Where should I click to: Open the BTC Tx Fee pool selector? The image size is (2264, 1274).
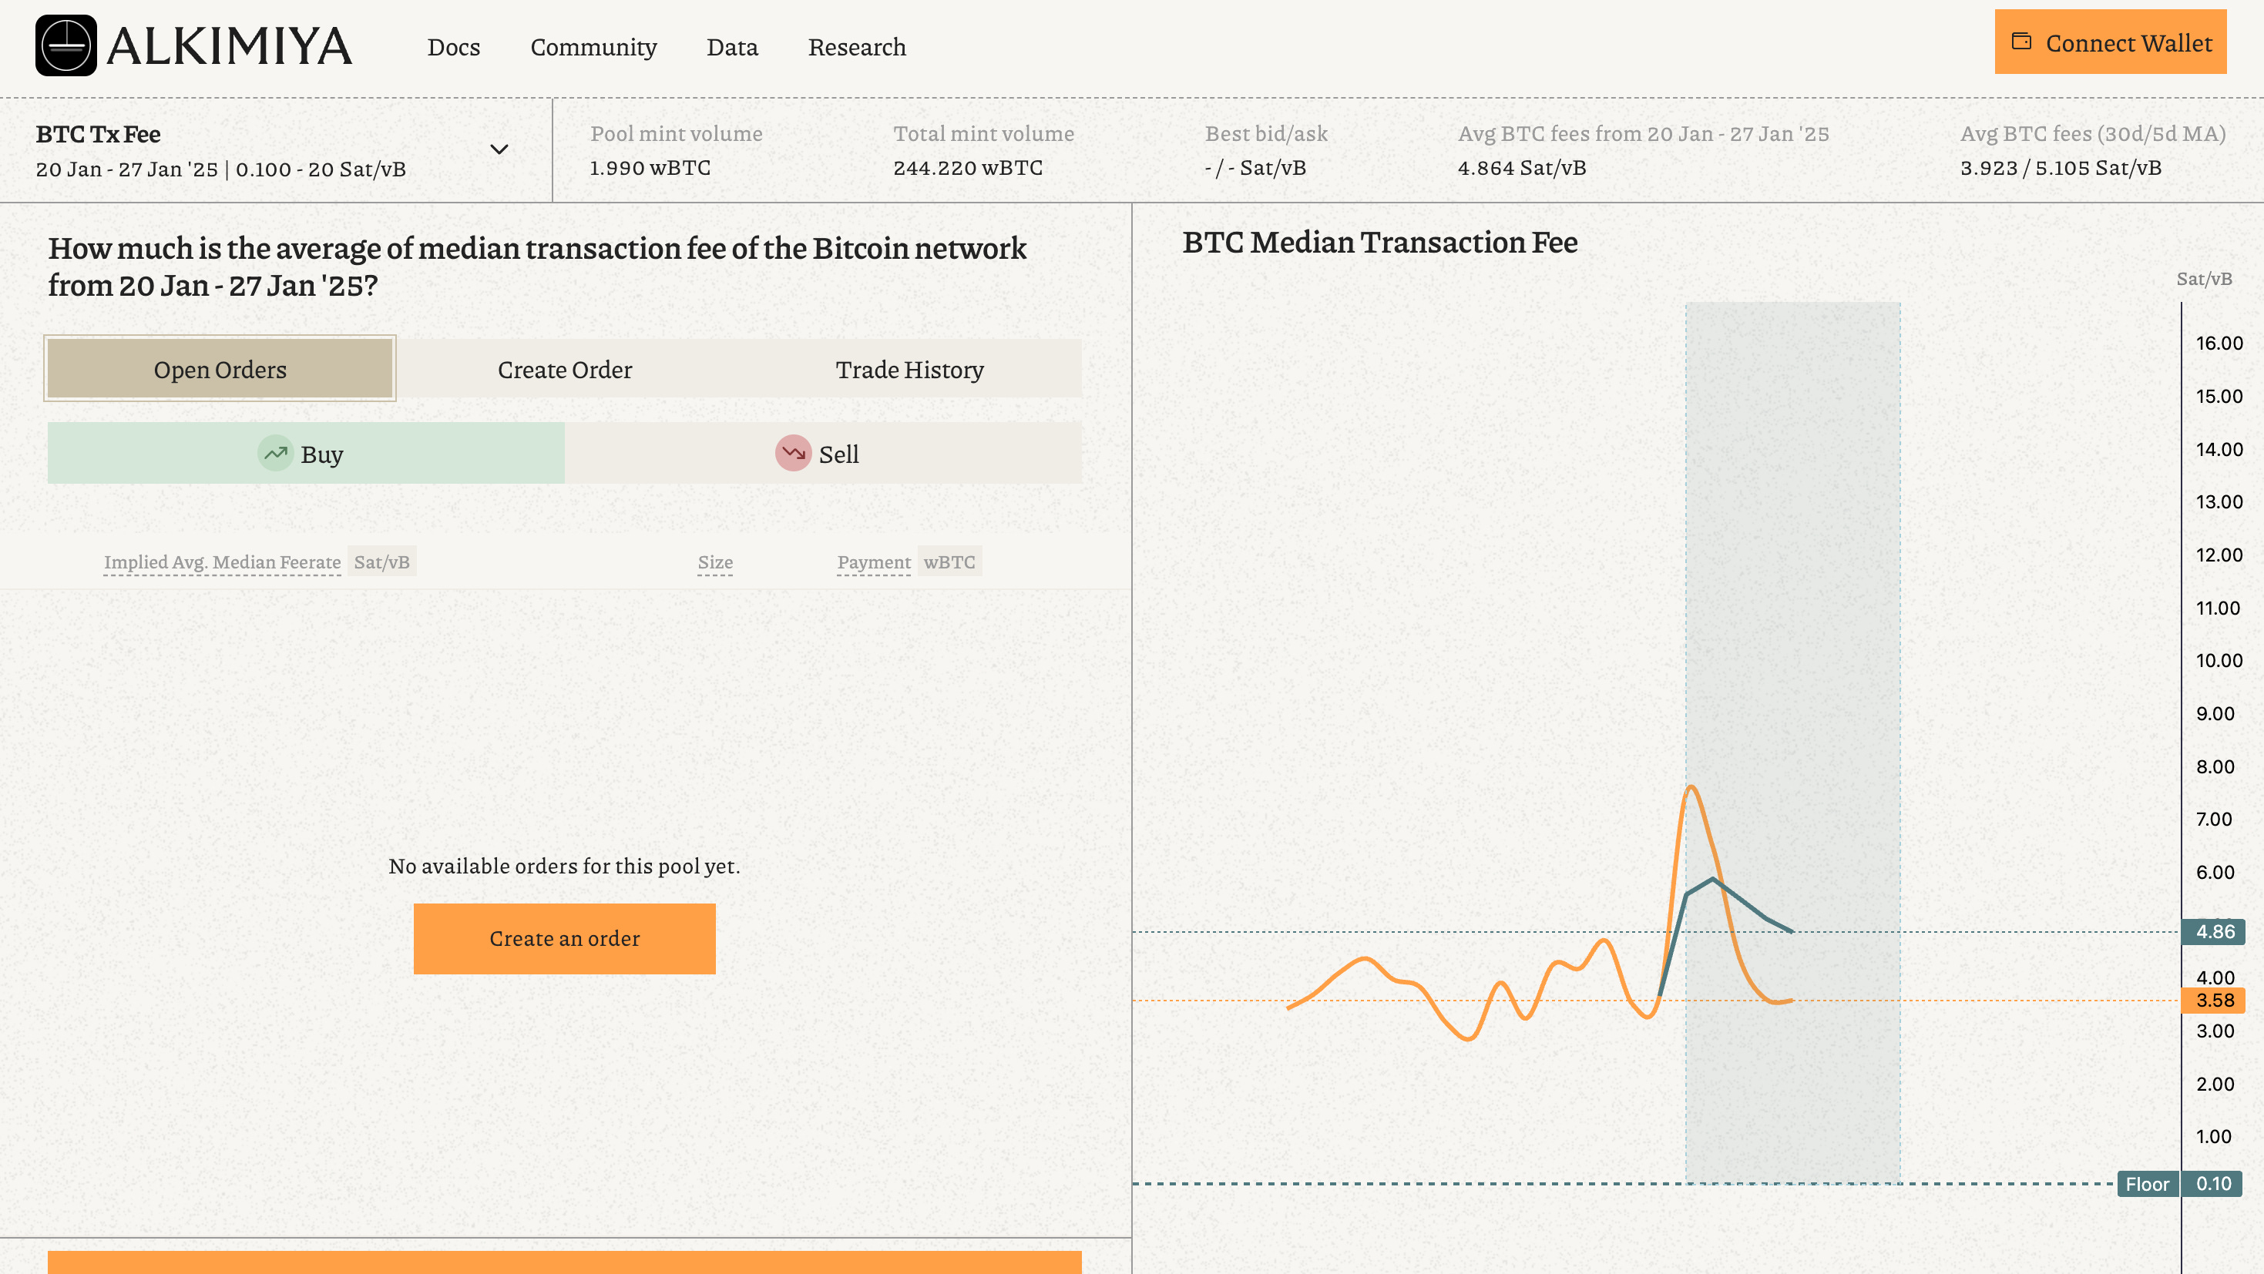[220, 150]
